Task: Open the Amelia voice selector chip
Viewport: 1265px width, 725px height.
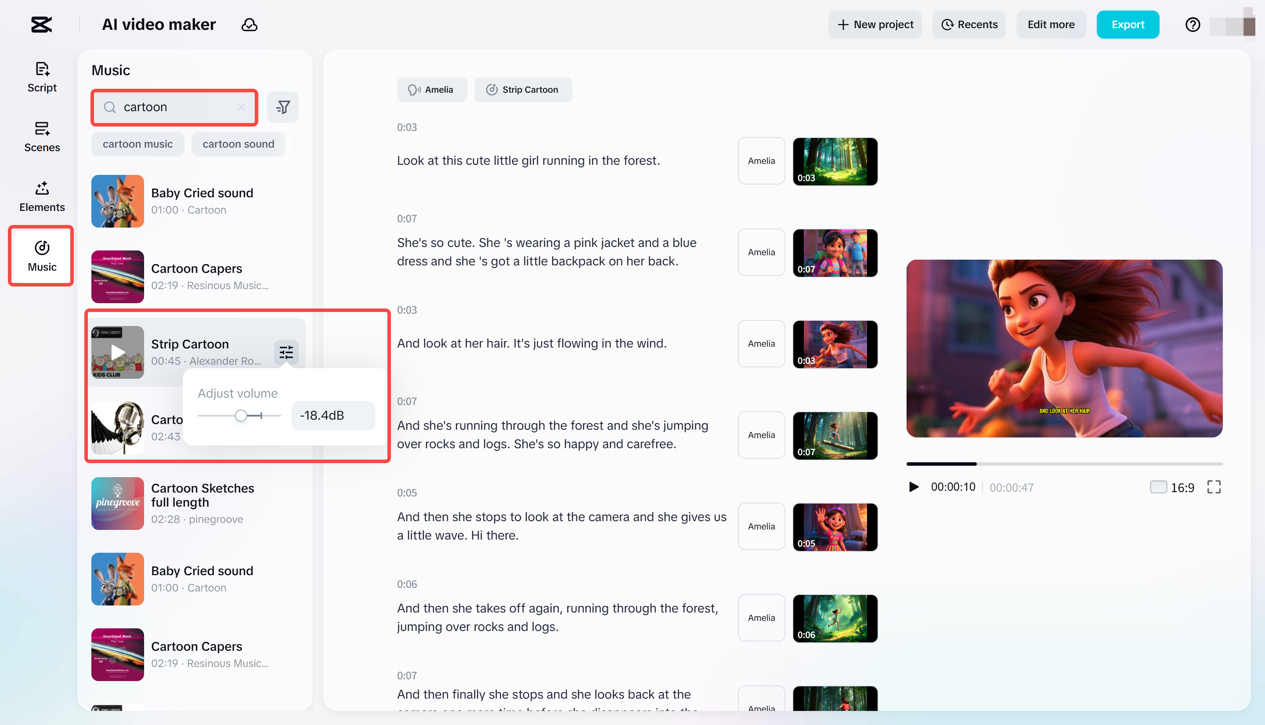Action: click(x=431, y=90)
